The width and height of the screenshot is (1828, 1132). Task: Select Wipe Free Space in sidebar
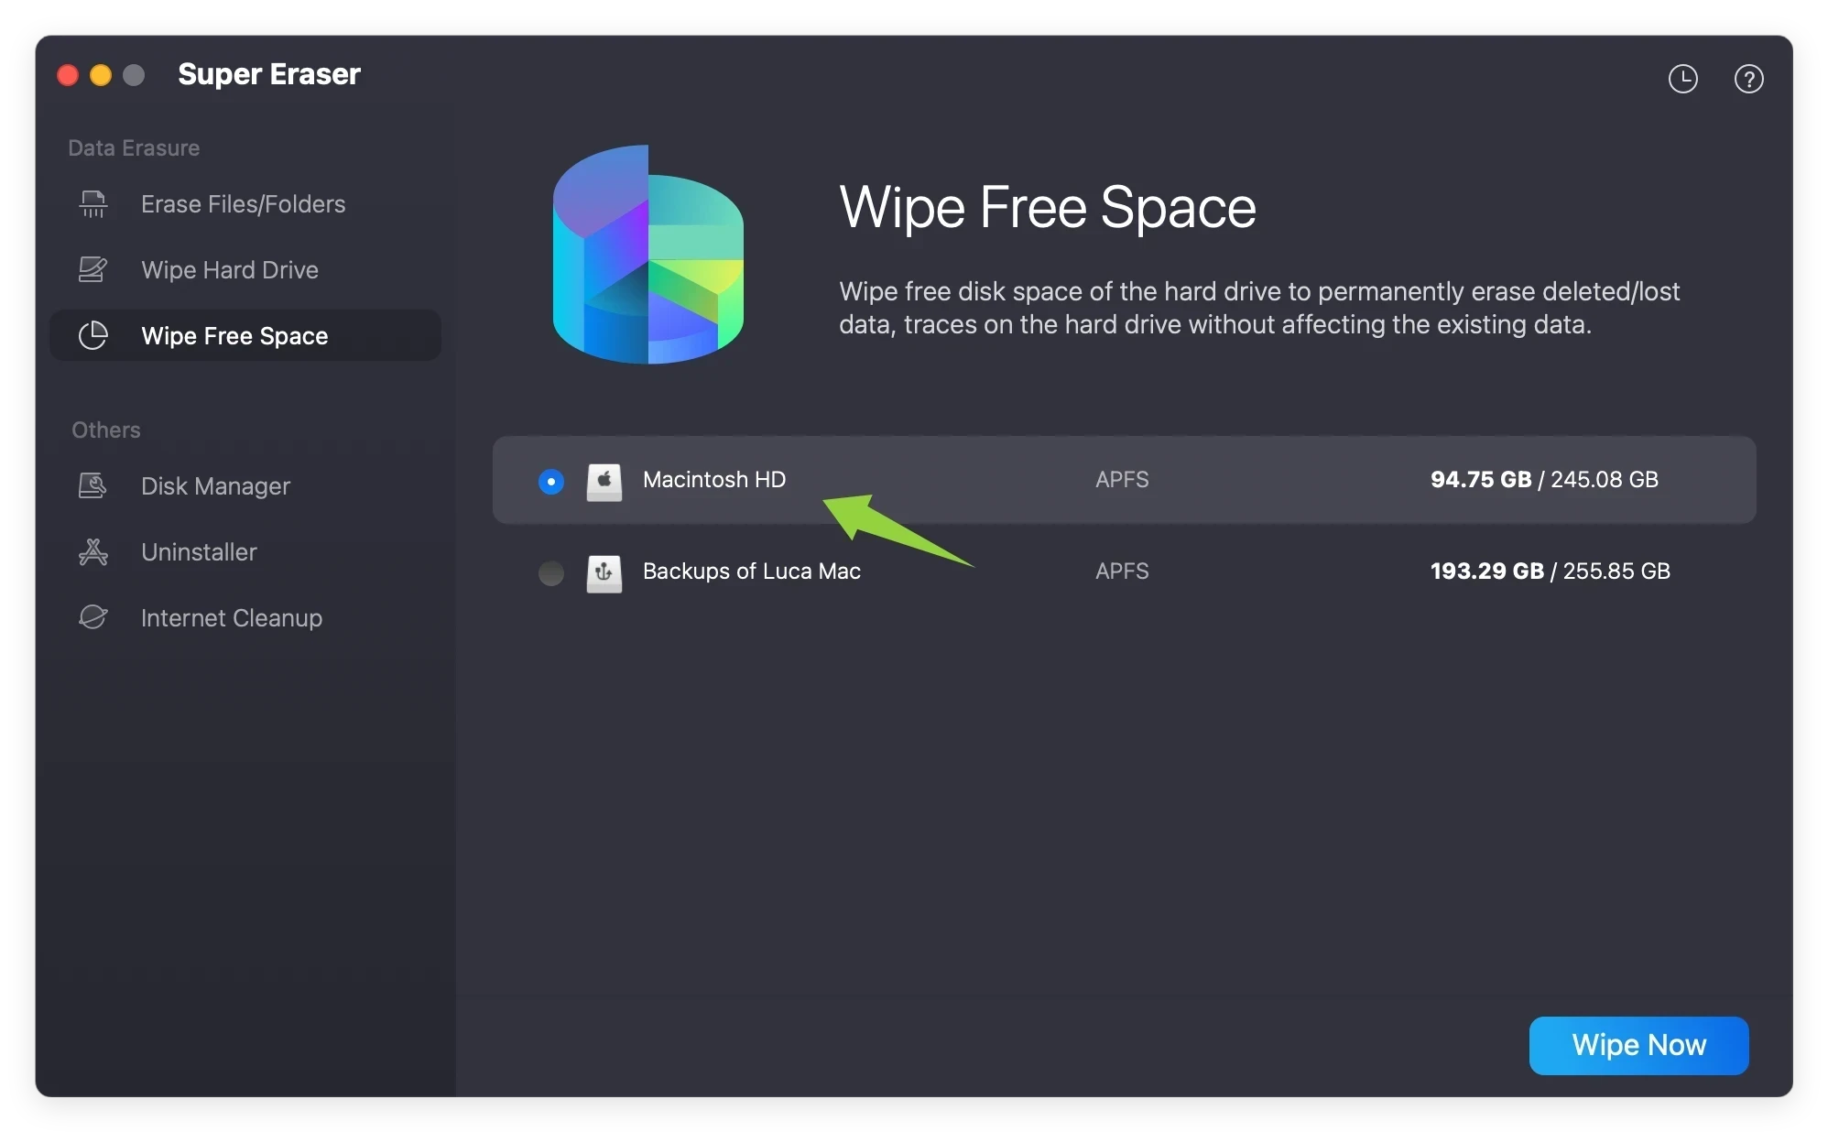(245, 335)
